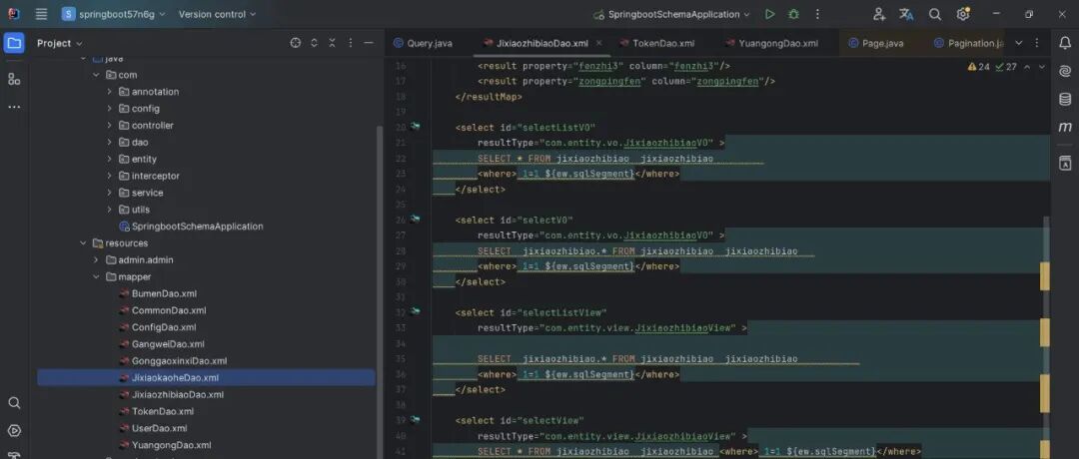
Task: Close the JixiaozhibiaoDao.xml tab
Action: click(x=598, y=43)
